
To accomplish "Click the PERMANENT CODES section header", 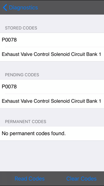I will [x=25, y=121].
